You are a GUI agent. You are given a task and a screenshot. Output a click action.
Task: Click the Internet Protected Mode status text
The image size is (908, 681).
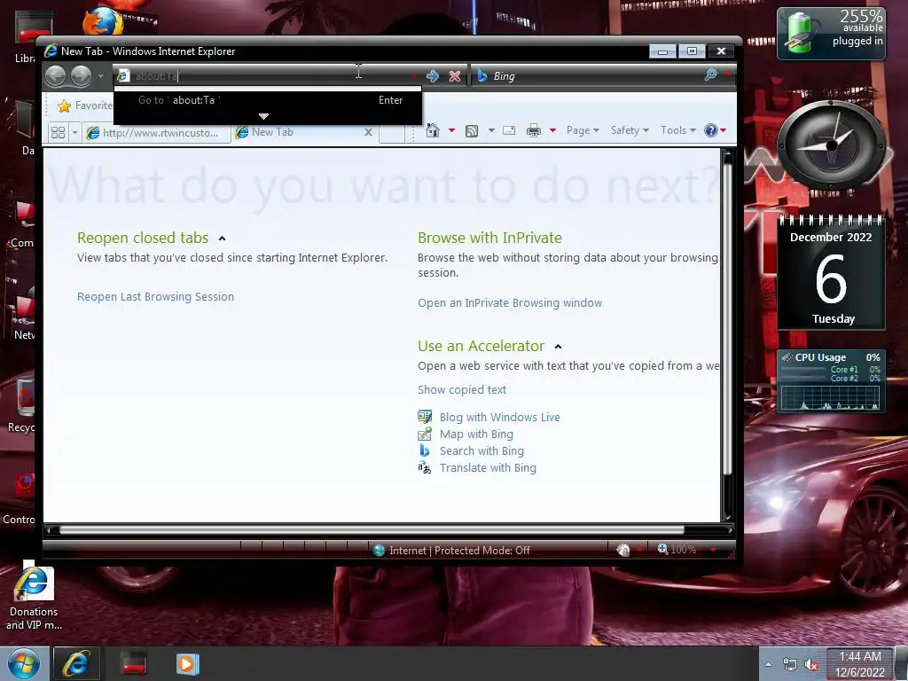point(459,550)
